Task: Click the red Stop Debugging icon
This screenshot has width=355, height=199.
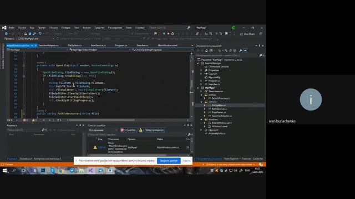Action: [x=168, y=34]
